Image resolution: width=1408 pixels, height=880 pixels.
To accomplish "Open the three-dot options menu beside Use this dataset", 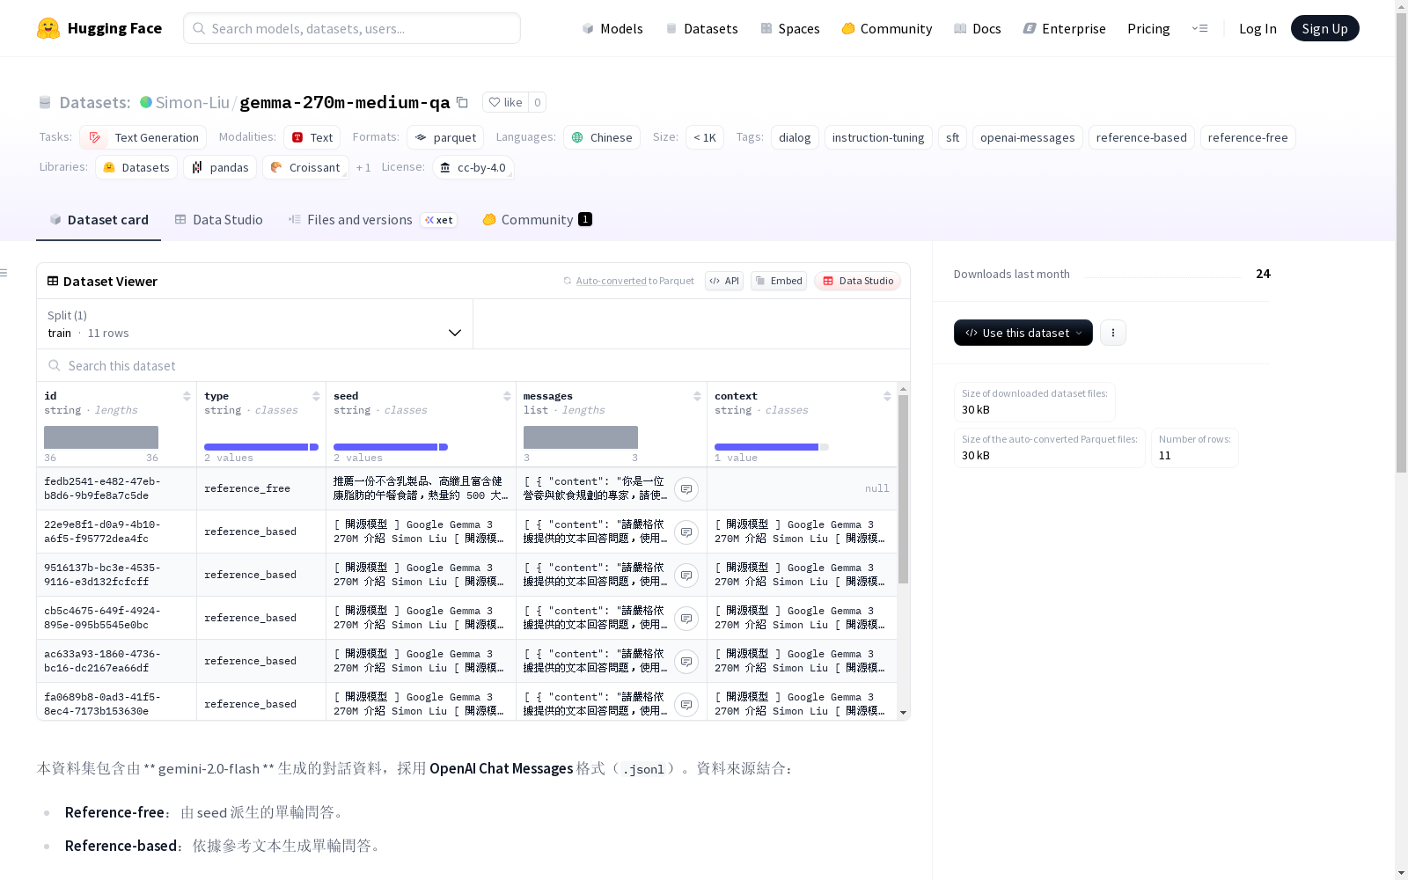I will pos(1112,333).
